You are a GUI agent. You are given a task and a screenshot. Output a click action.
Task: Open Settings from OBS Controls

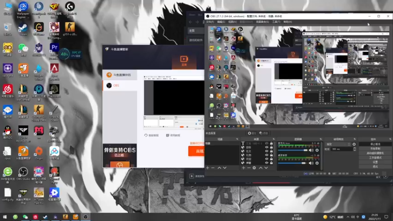(375, 162)
